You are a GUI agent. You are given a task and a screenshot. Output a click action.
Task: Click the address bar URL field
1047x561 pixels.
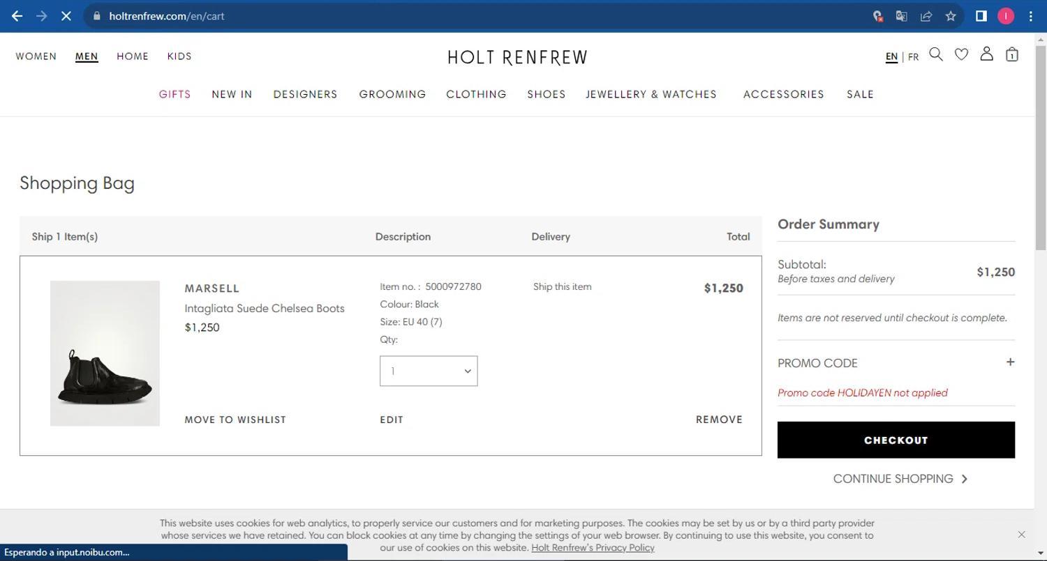tap(475, 16)
